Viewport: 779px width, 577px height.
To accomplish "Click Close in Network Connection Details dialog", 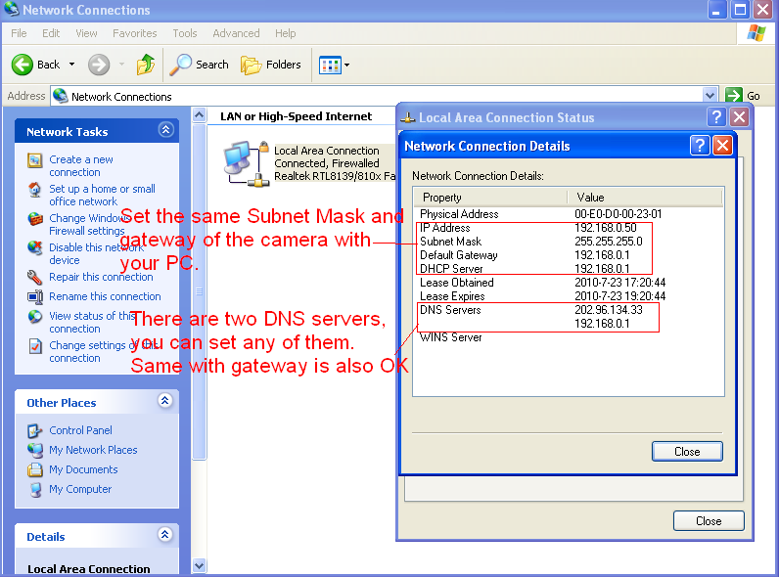I will coord(687,452).
